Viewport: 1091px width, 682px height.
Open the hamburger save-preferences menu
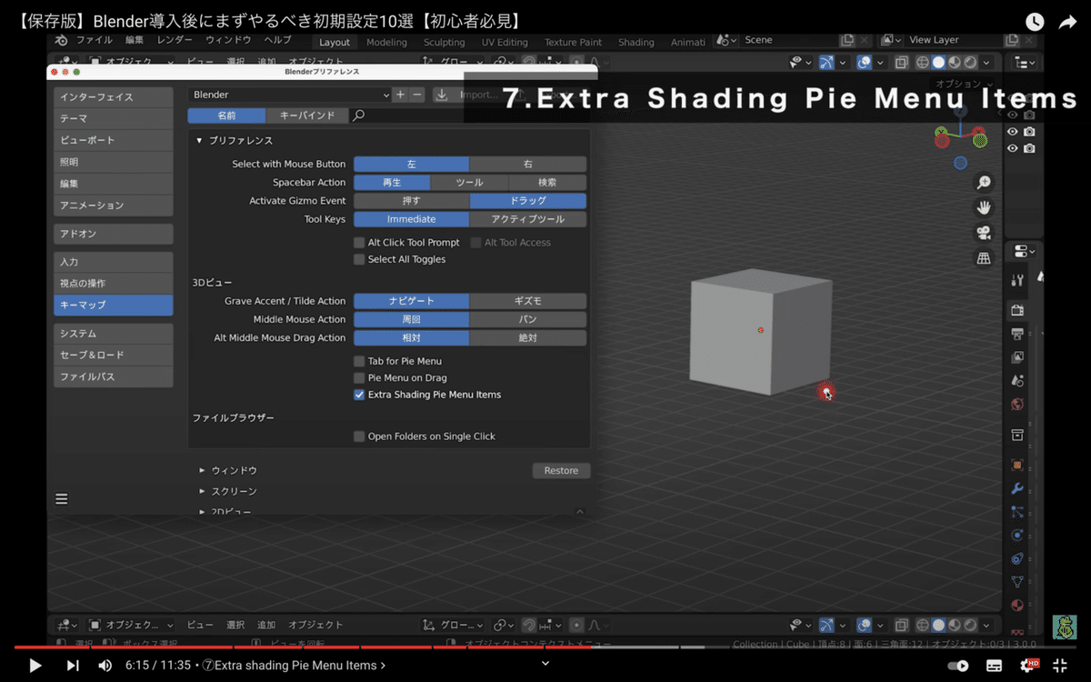62,498
